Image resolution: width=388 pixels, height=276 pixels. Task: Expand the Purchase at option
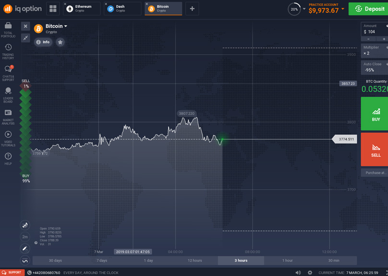(x=375, y=173)
